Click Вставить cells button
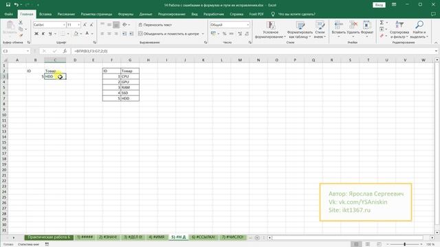440x247 pixels. pyautogui.click(x=339, y=30)
